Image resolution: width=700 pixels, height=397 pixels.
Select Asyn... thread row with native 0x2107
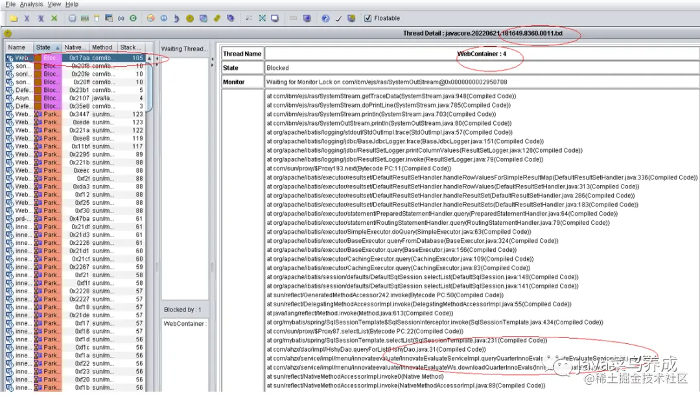75,98
